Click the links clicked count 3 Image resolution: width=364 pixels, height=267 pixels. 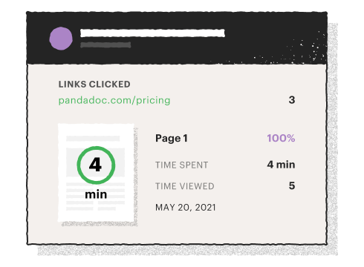[x=292, y=100]
